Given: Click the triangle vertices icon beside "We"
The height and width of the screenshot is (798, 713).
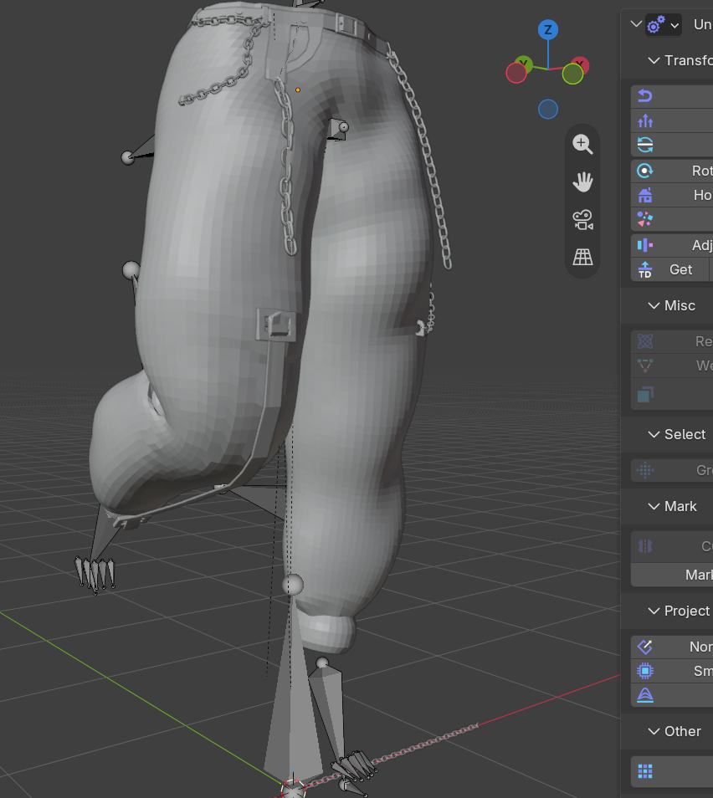Looking at the screenshot, I should pos(645,366).
